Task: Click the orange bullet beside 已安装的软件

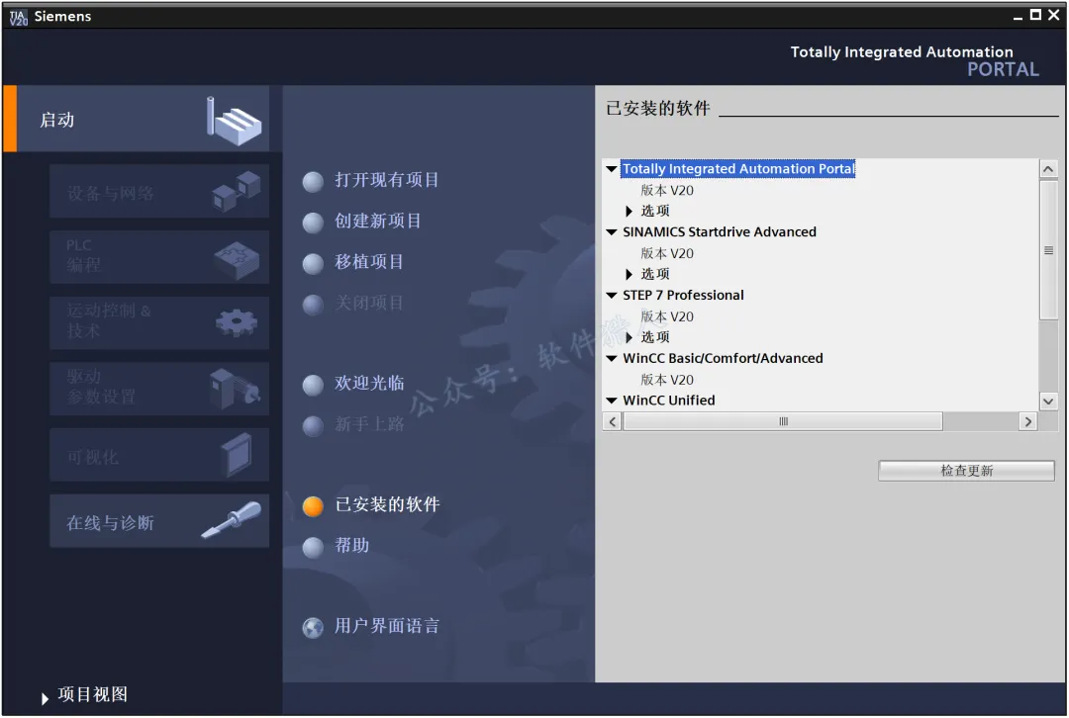Action: [x=313, y=506]
